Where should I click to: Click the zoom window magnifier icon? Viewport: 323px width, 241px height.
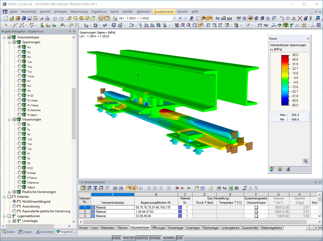(x=183, y=25)
